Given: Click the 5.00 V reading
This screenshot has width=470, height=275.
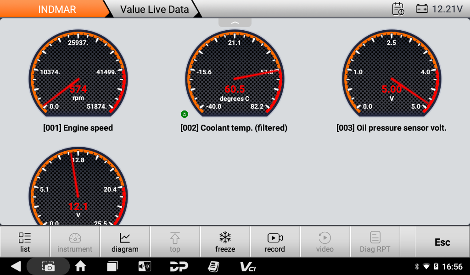Looking at the screenshot, I should coord(392,89).
